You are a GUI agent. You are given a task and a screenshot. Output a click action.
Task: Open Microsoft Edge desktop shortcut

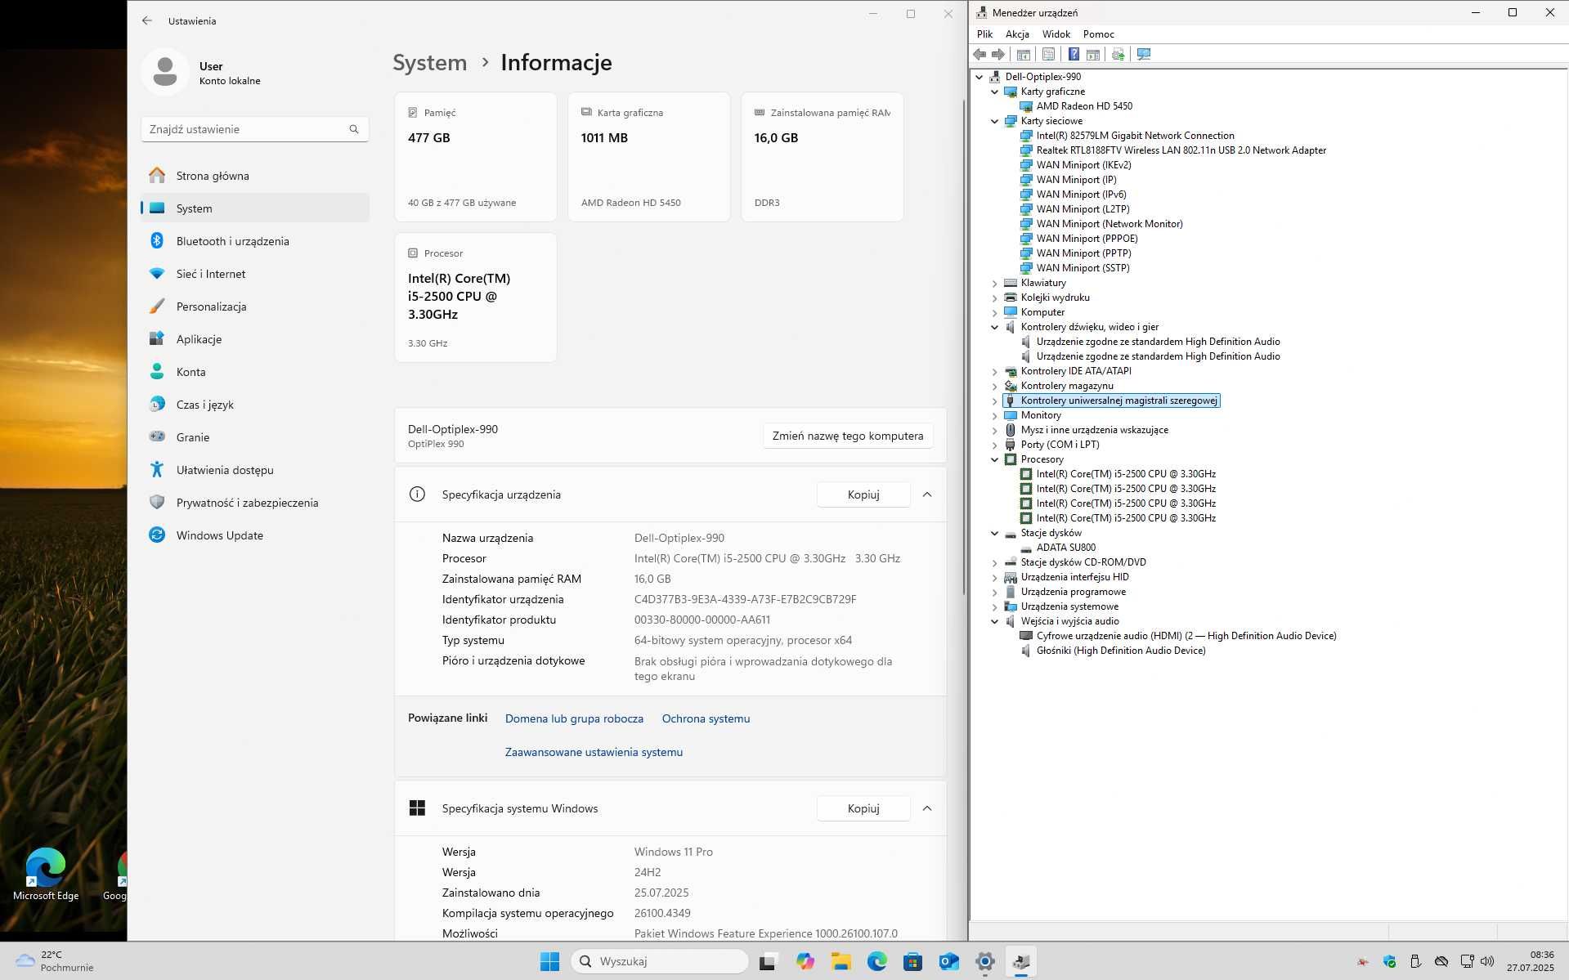pos(46,874)
